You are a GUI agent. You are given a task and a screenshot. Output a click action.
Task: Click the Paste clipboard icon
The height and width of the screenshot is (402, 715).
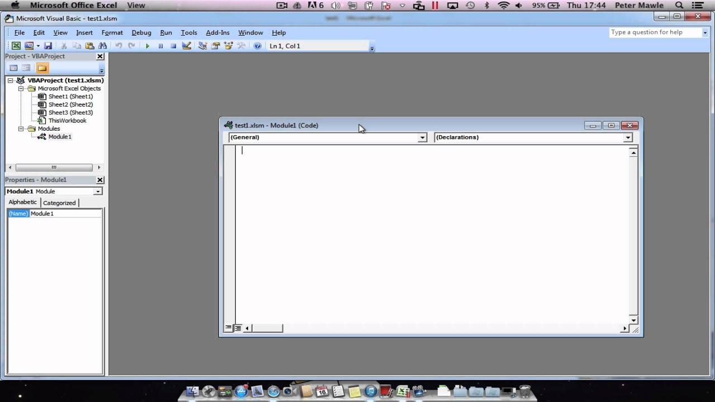[89, 46]
